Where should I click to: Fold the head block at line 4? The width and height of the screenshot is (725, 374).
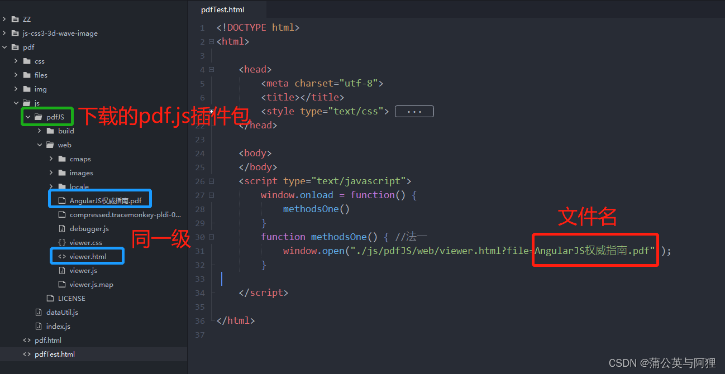pos(211,69)
